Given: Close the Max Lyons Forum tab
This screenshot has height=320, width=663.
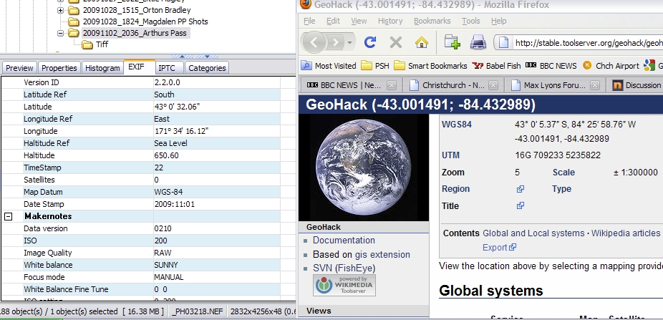Looking at the screenshot, I should click(594, 85).
